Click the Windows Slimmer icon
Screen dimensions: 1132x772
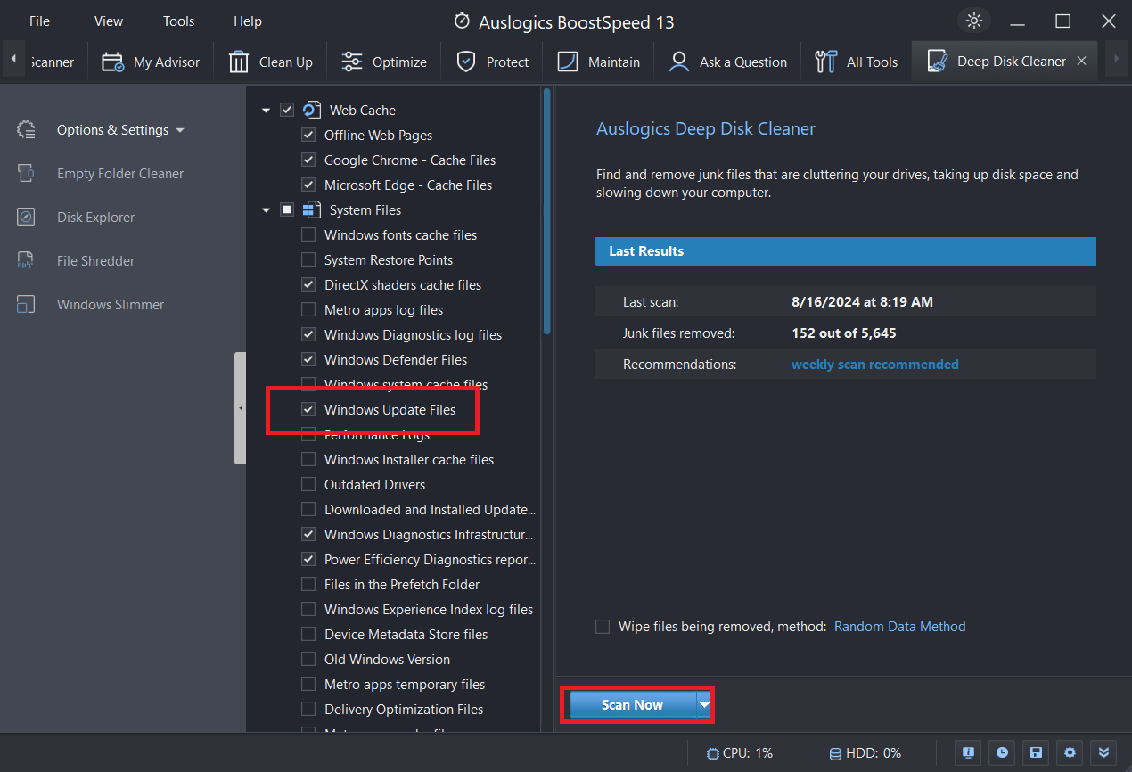26,305
